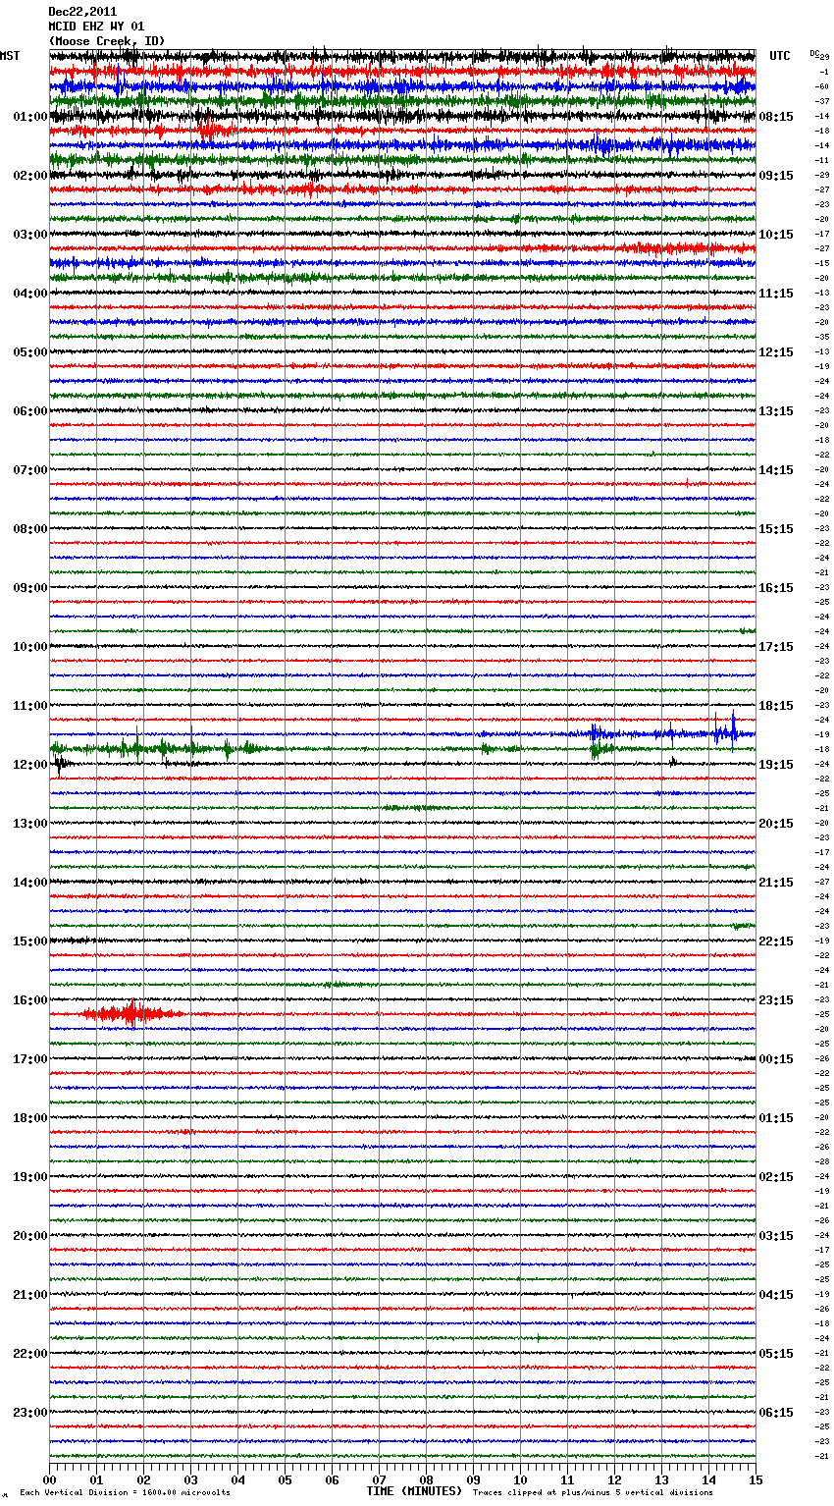Select the 14:15 UTC row label
The height and width of the screenshot is (1506, 834).
click(776, 470)
